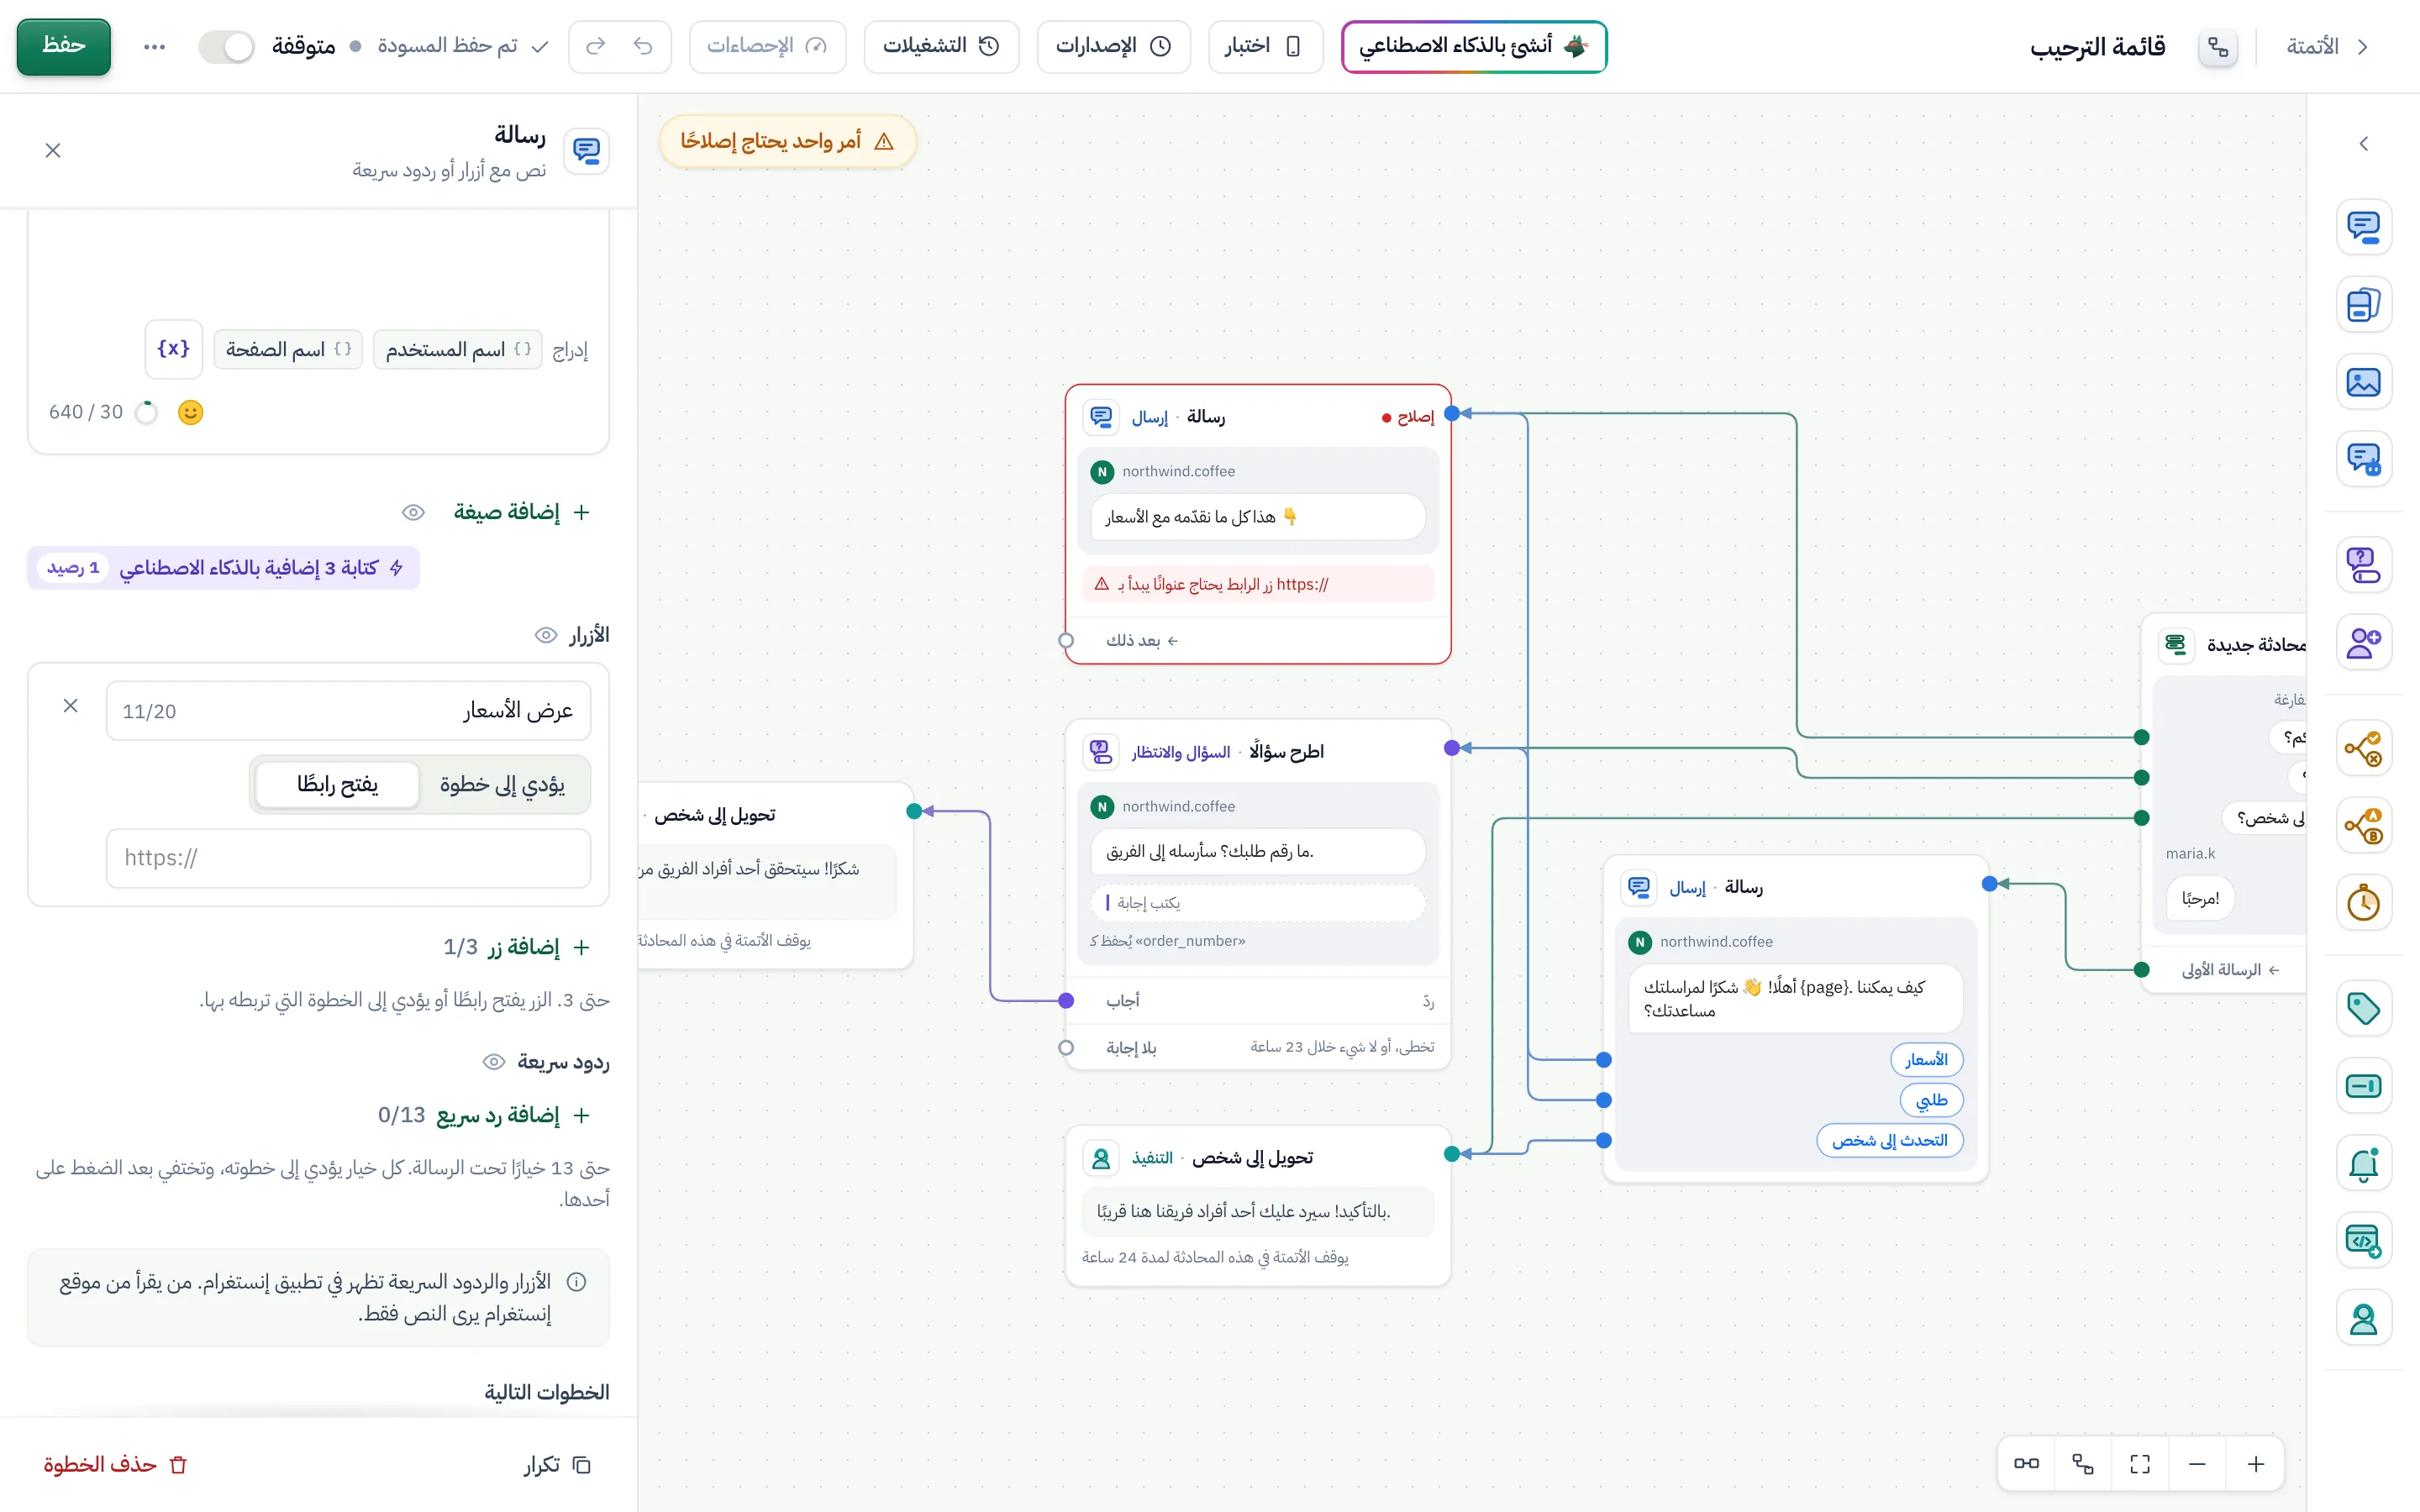The height and width of the screenshot is (1512, 2420).
Task: Click أنشئ بالذكاء الاصطناعي button
Action: pos(1474,46)
